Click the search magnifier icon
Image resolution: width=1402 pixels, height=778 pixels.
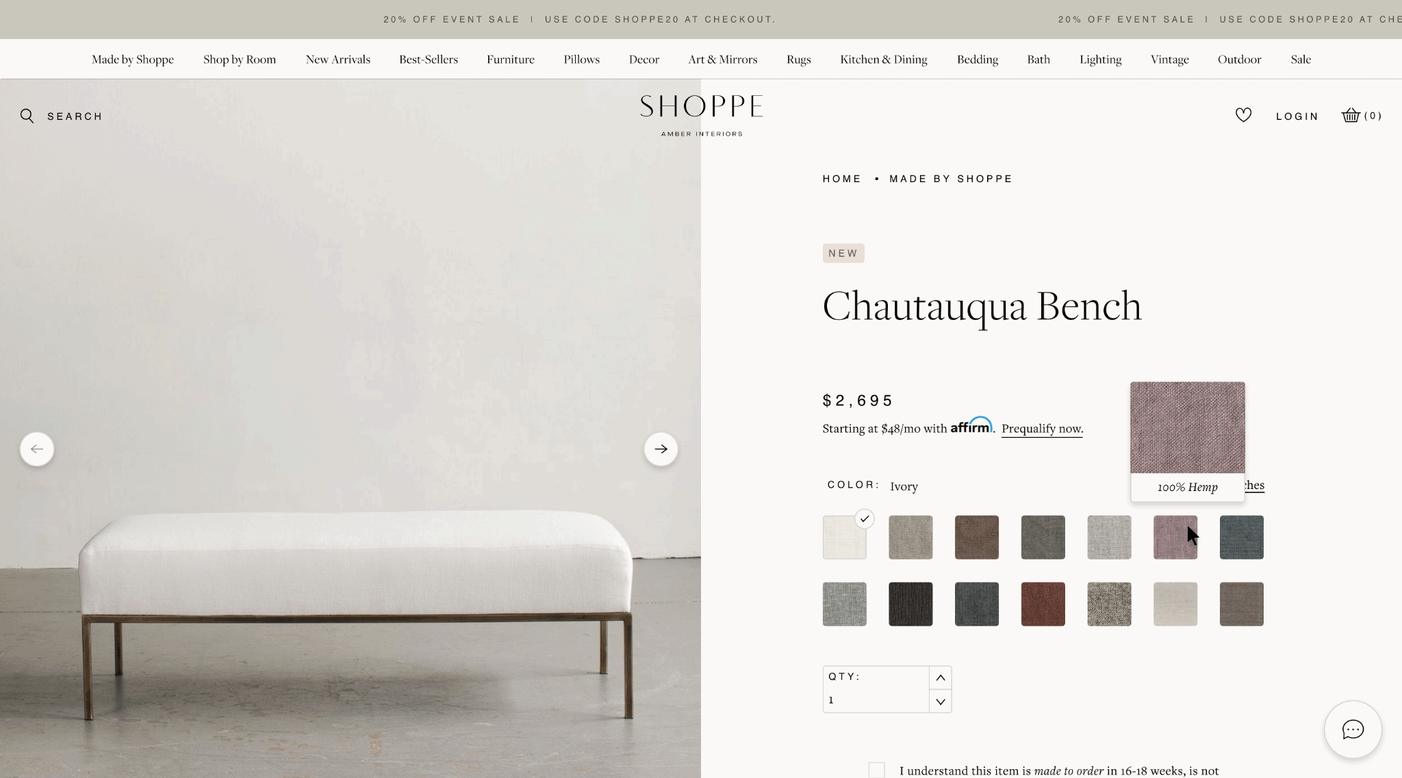[x=27, y=116]
